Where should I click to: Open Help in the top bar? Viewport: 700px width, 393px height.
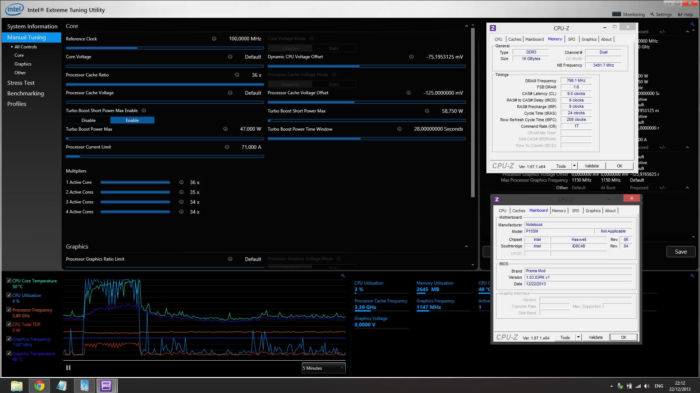pyautogui.click(x=685, y=14)
